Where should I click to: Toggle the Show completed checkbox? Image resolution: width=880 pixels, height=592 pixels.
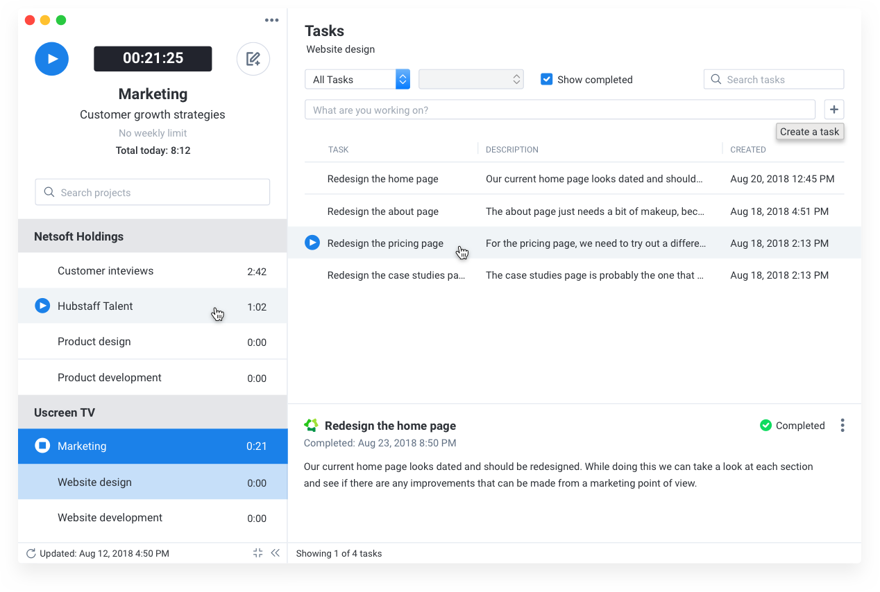click(x=547, y=79)
